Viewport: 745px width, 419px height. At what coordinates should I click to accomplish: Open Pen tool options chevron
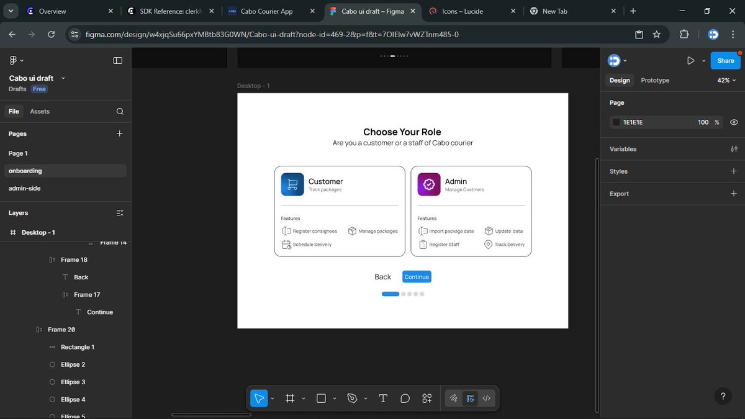[366, 399]
